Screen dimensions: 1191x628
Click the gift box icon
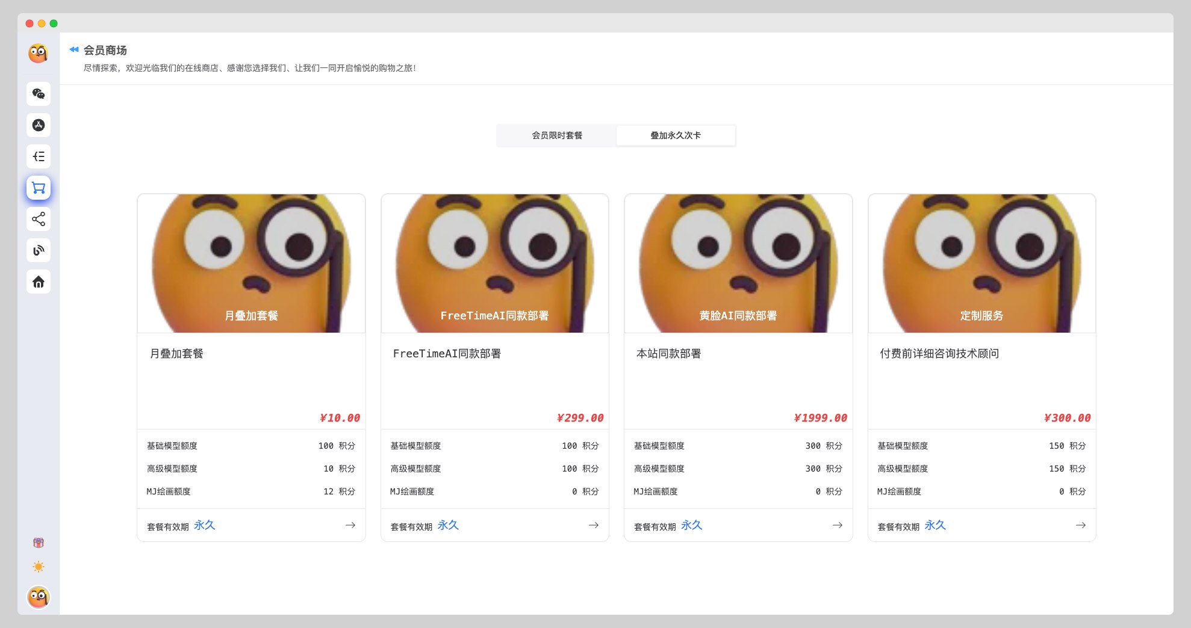coord(39,543)
